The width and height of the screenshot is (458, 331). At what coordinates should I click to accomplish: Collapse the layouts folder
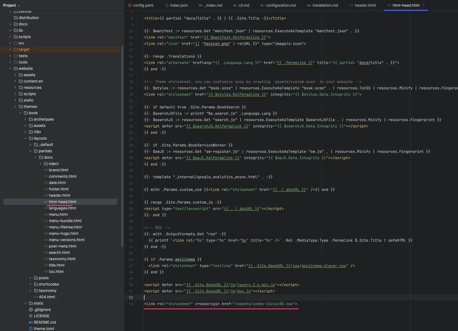tap(25, 138)
